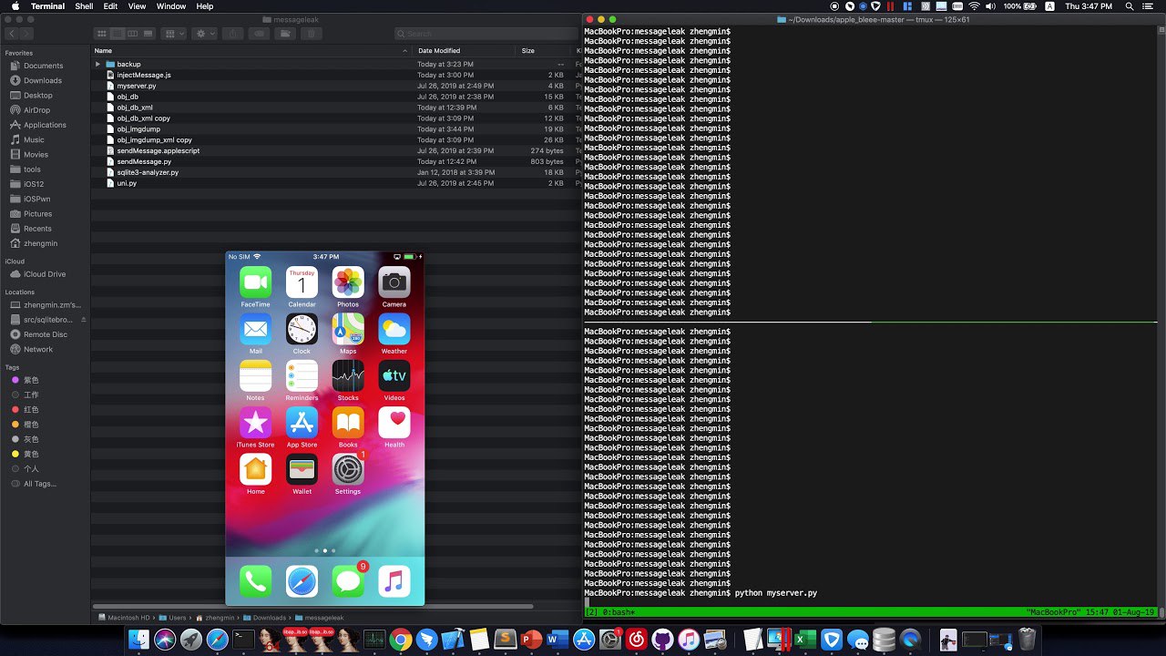This screenshot has width=1166, height=656.
Task: Switch Finder to gallery view
Action: 148,34
